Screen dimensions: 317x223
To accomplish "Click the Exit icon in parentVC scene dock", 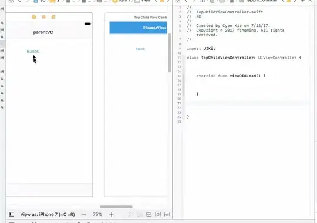I will click(x=53, y=17).
